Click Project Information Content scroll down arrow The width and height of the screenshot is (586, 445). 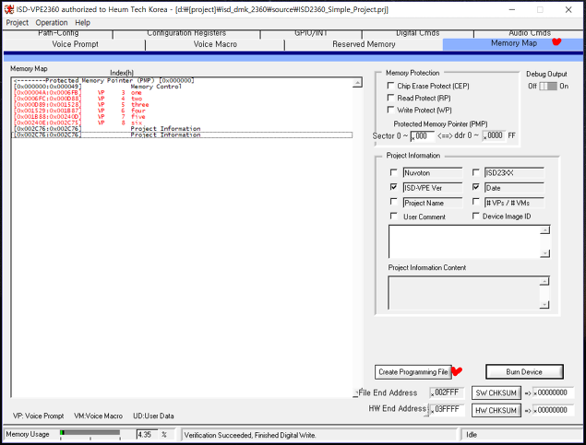[544, 305]
